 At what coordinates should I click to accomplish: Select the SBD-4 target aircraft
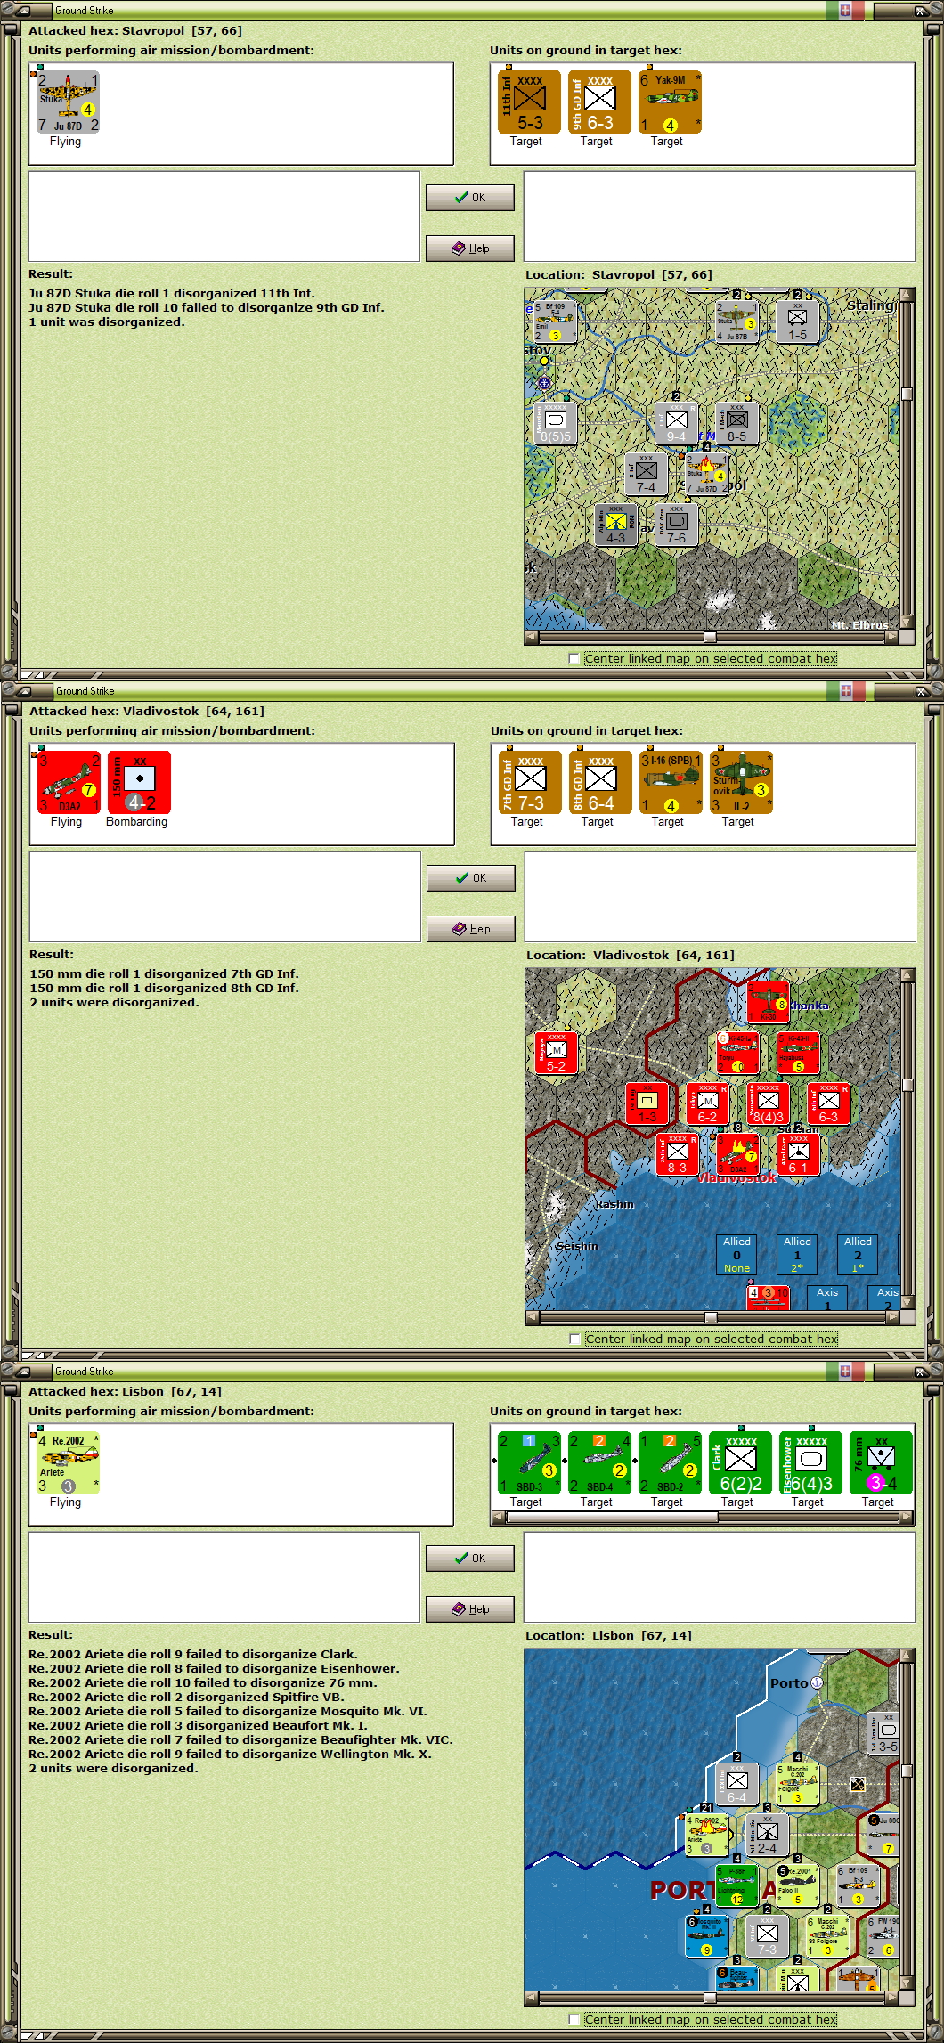tap(599, 1463)
